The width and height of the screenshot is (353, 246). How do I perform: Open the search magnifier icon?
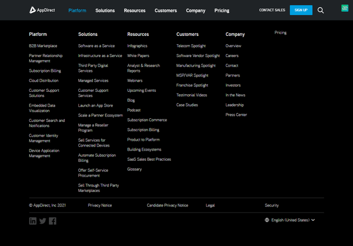321,11
